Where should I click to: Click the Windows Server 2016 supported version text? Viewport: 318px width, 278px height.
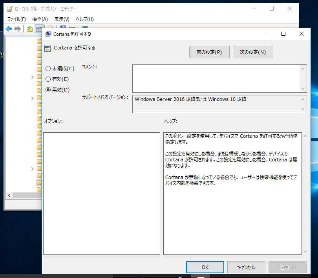point(191,99)
